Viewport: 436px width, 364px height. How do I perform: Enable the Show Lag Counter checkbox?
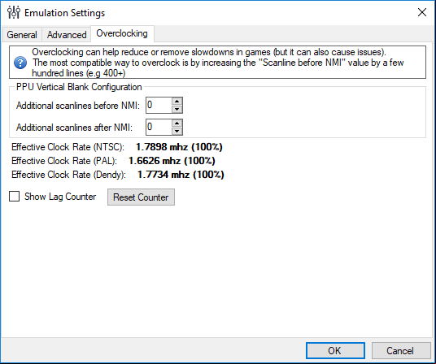click(x=14, y=197)
